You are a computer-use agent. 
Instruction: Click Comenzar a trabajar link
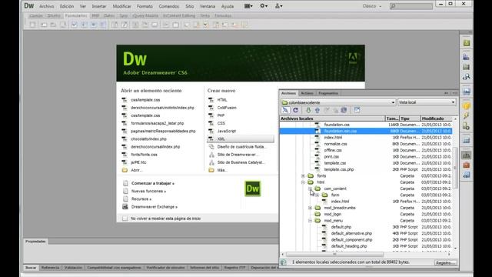(x=153, y=183)
